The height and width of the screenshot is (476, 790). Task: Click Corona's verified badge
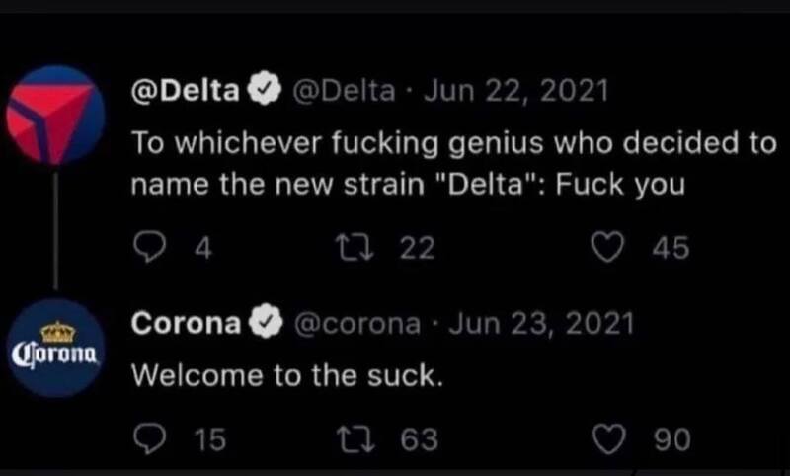tap(267, 323)
